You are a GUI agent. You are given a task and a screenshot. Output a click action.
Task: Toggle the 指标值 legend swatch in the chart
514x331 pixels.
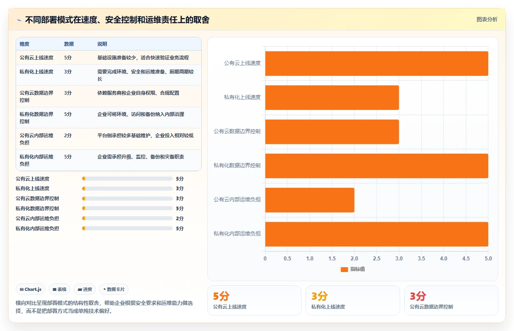click(x=344, y=269)
